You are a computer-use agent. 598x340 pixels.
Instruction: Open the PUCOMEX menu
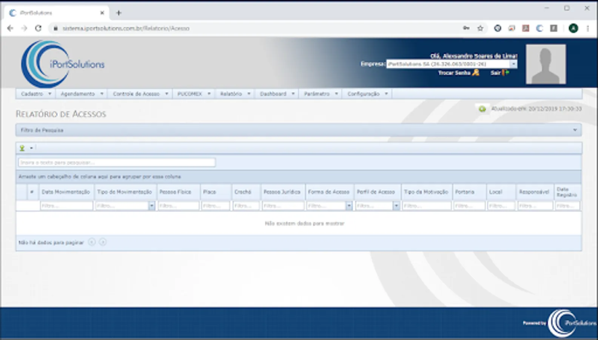click(x=194, y=94)
